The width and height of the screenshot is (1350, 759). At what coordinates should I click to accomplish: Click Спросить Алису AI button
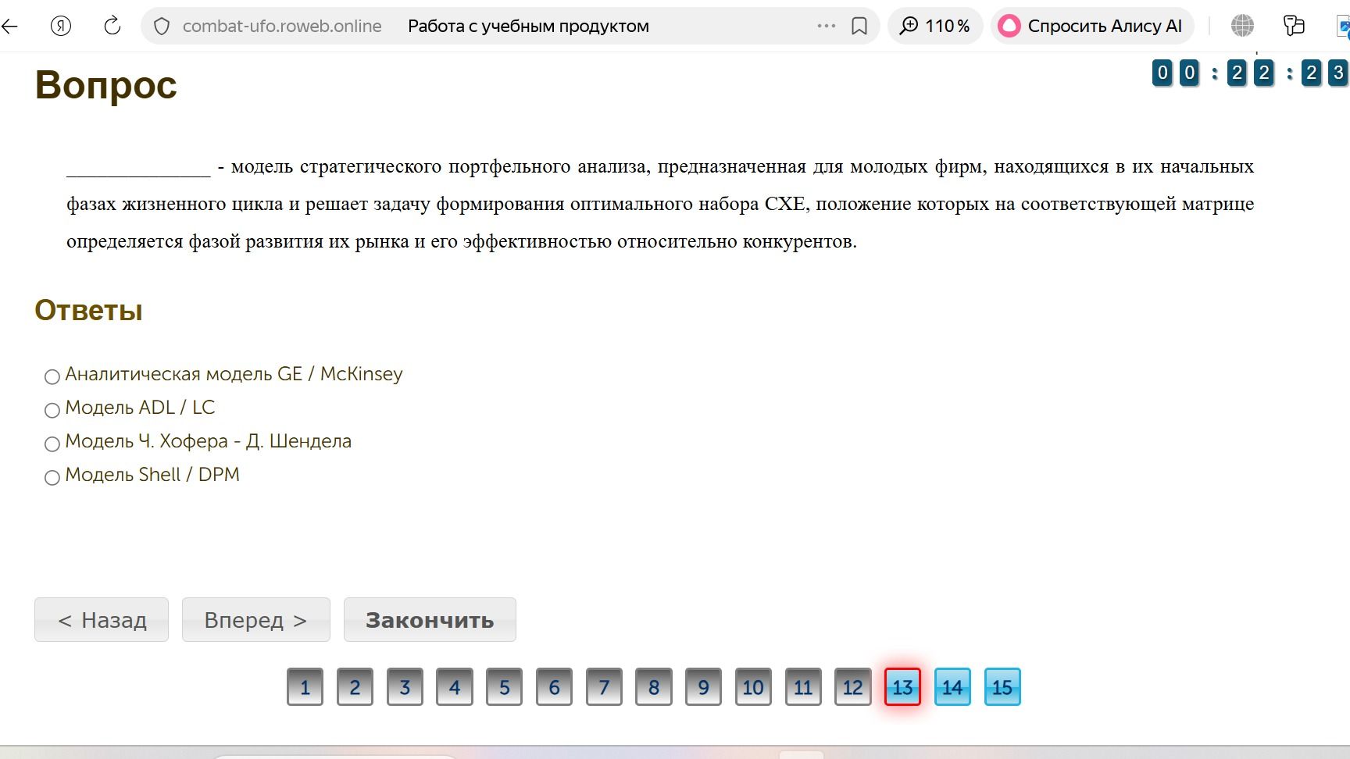(x=1092, y=26)
